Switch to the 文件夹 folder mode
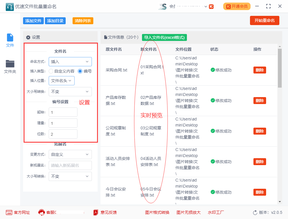This screenshot has width=288, height=219. click(10, 67)
